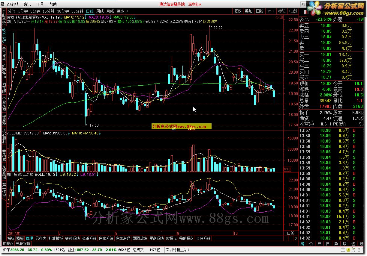This screenshot has width=367, height=256.
Task: Click the X10 volume scale label
Action: click(287, 169)
